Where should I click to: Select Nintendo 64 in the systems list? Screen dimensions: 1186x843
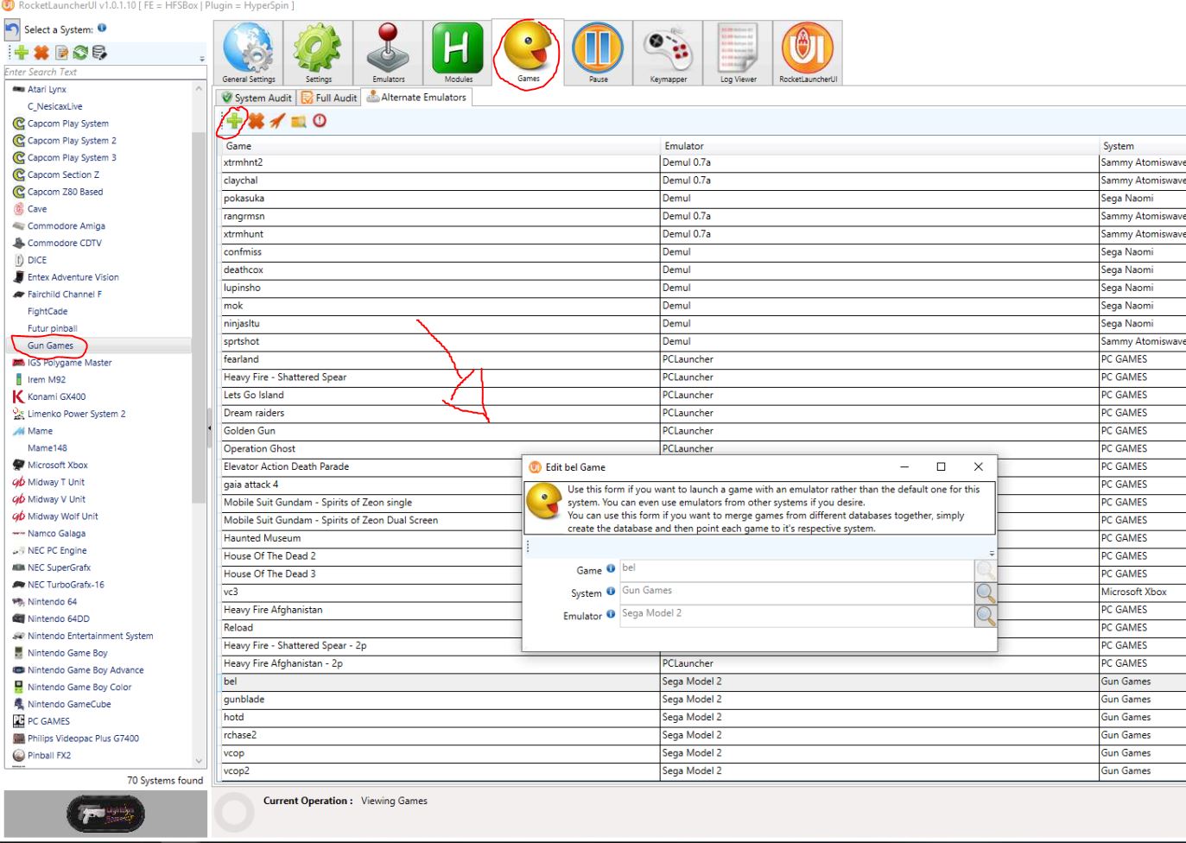tap(52, 602)
